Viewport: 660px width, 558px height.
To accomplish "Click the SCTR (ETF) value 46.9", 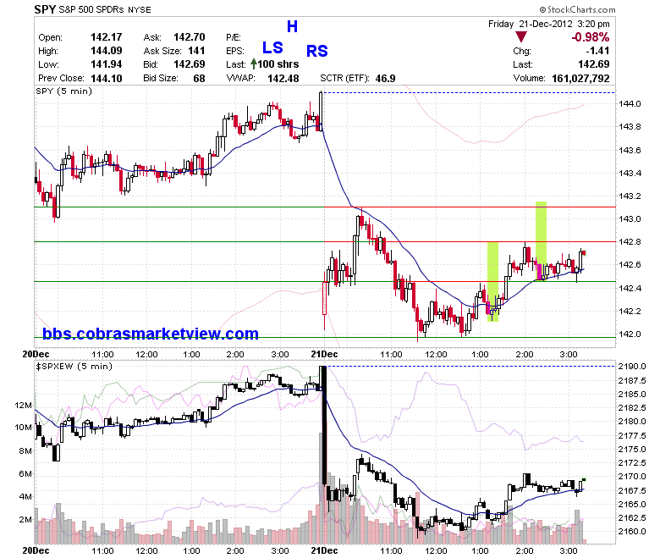I will (x=385, y=79).
